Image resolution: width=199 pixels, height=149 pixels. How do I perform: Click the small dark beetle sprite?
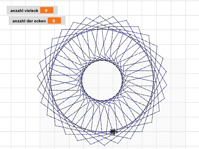pos(113,132)
